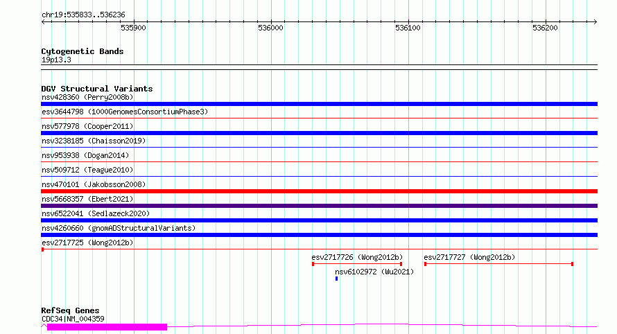Click the 536100 ruler position
This screenshot has width=617, height=334.
point(408,28)
